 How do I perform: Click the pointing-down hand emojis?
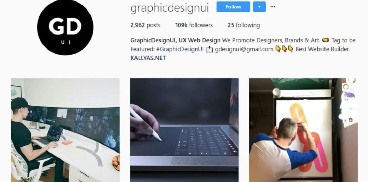tap(284, 49)
